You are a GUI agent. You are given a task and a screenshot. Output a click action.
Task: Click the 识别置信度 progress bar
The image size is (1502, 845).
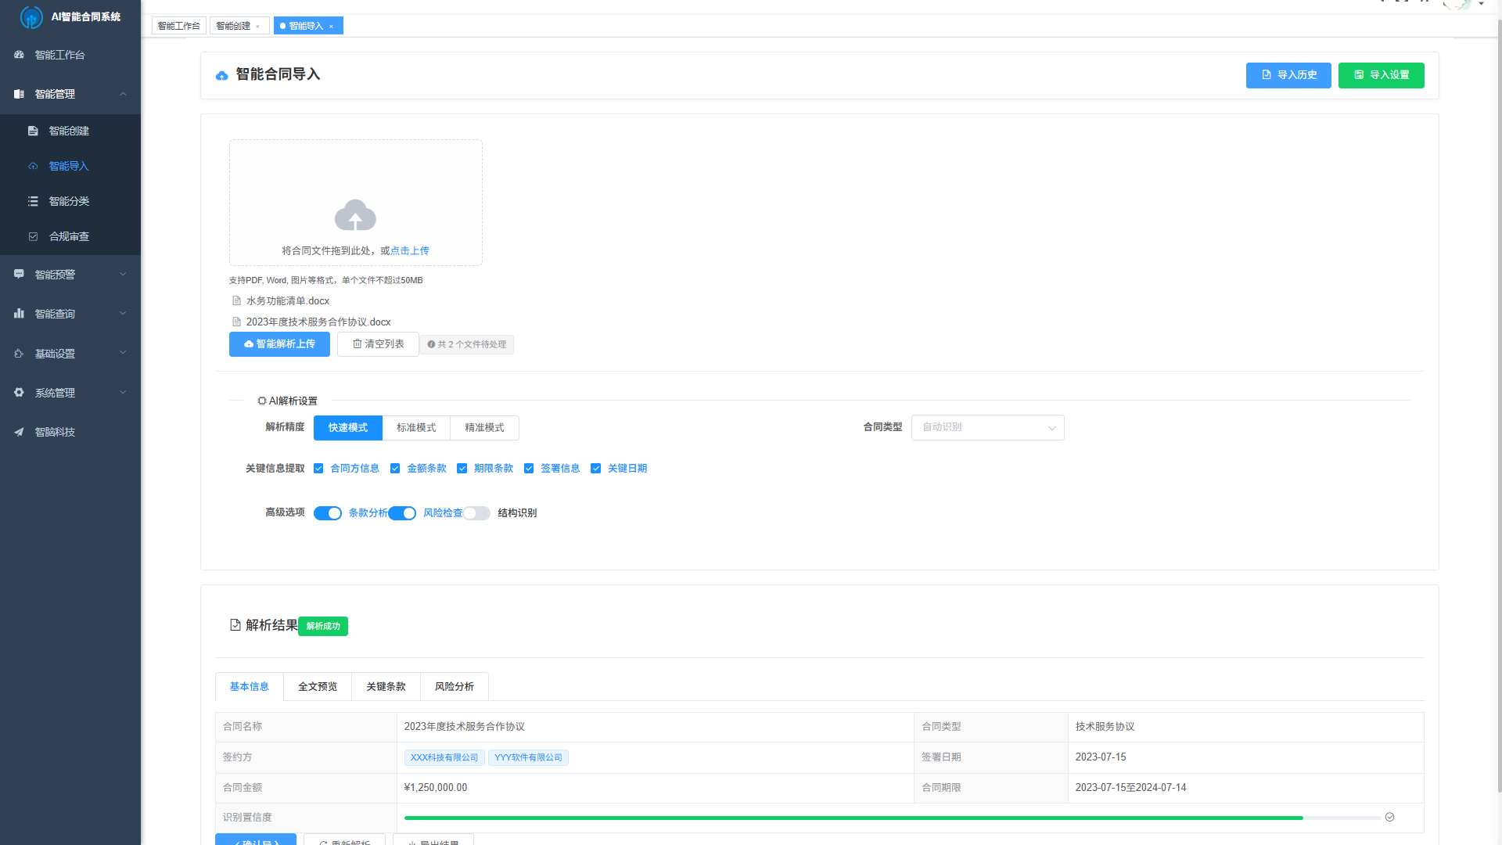coord(892,818)
